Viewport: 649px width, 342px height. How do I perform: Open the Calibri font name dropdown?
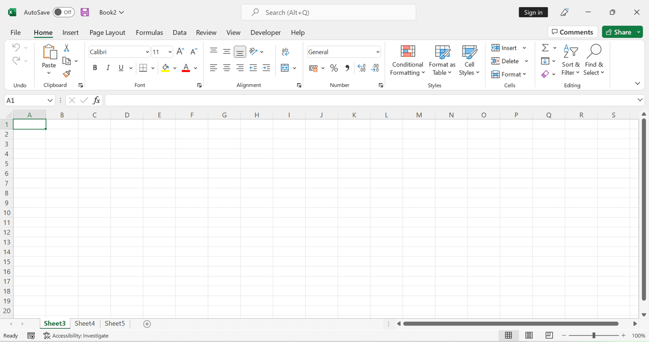pos(147,52)
